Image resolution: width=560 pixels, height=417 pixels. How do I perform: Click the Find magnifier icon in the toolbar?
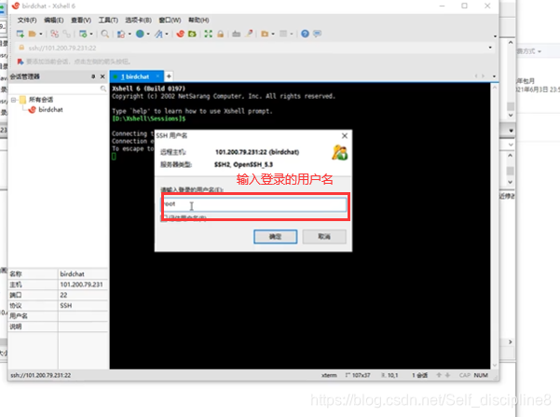(105, 34)
